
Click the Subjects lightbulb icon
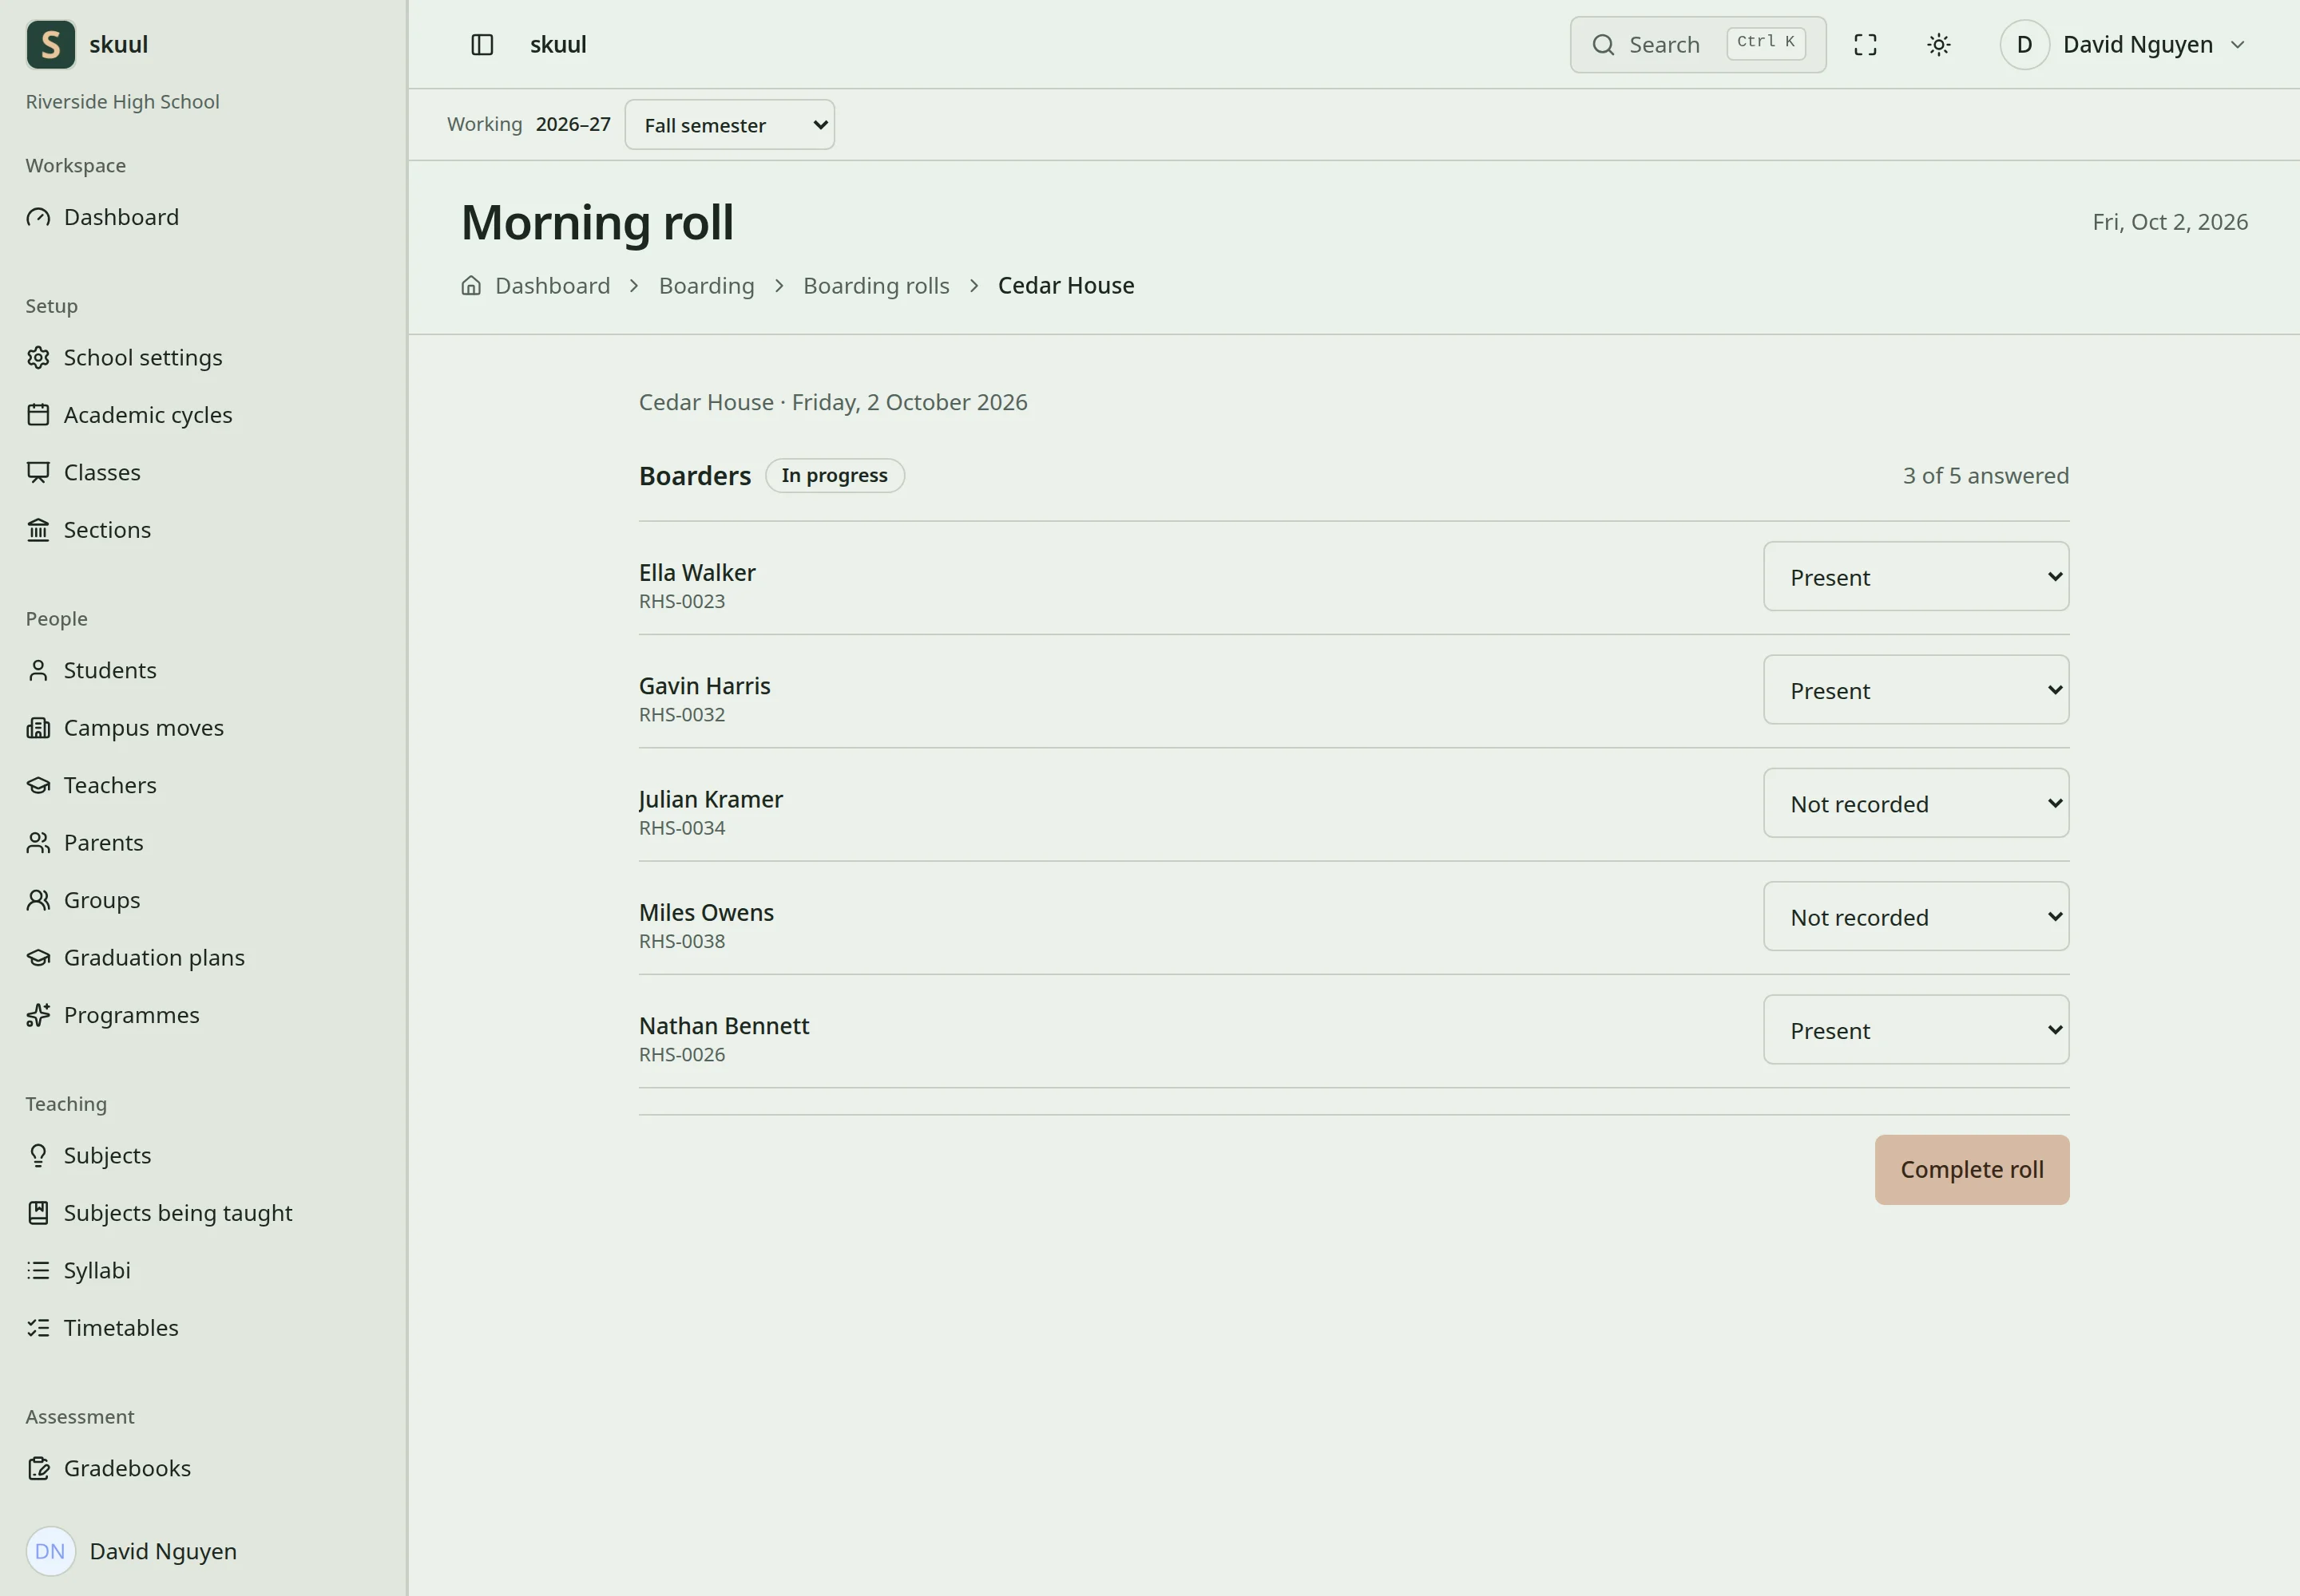[x=38, y=1155]
